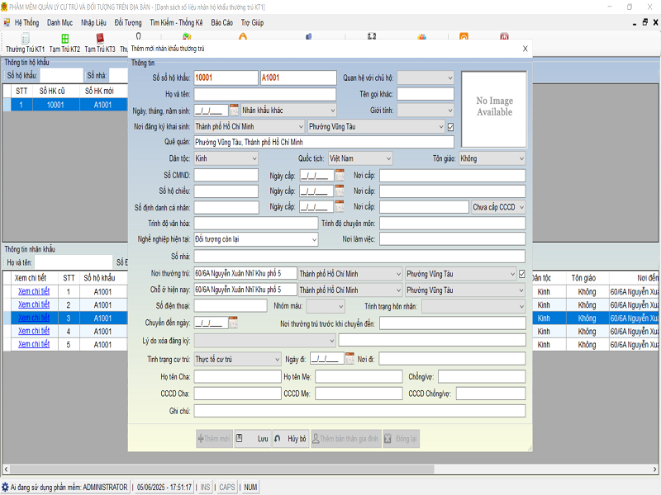Viewport: 661px width, 495px height.
Task: Open calendar picker for Ngày đi
Action: pyautogui.click(x=350, y=359)
